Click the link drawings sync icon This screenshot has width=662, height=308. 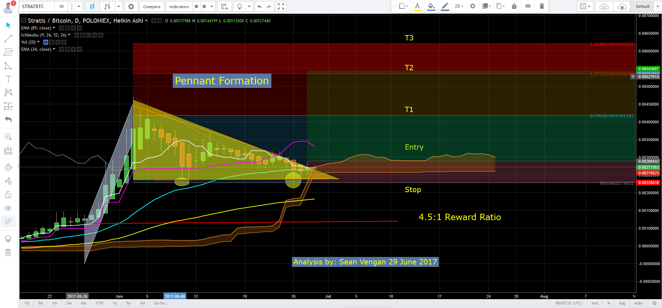coord(8,222)
